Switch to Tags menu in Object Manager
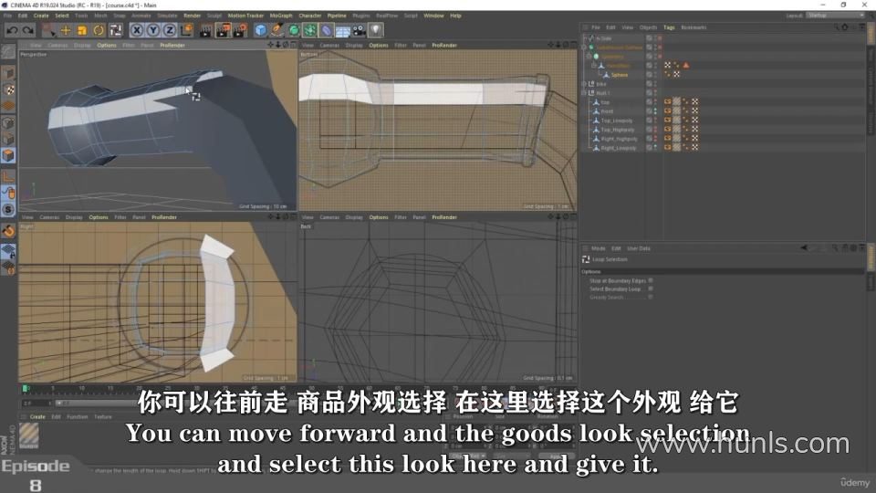 pyautogui.click(x=669, y=27)
